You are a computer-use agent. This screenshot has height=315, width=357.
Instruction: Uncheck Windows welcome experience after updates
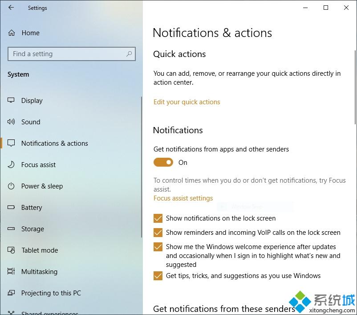coord(158,247)
